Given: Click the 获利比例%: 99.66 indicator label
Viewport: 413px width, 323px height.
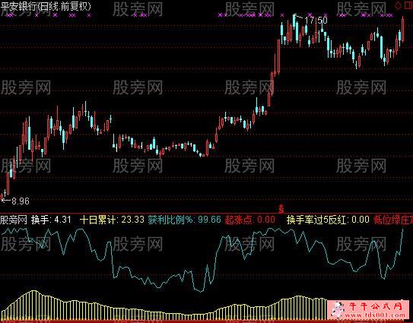Looking at the screenshot, I should (x=184, y=220).
